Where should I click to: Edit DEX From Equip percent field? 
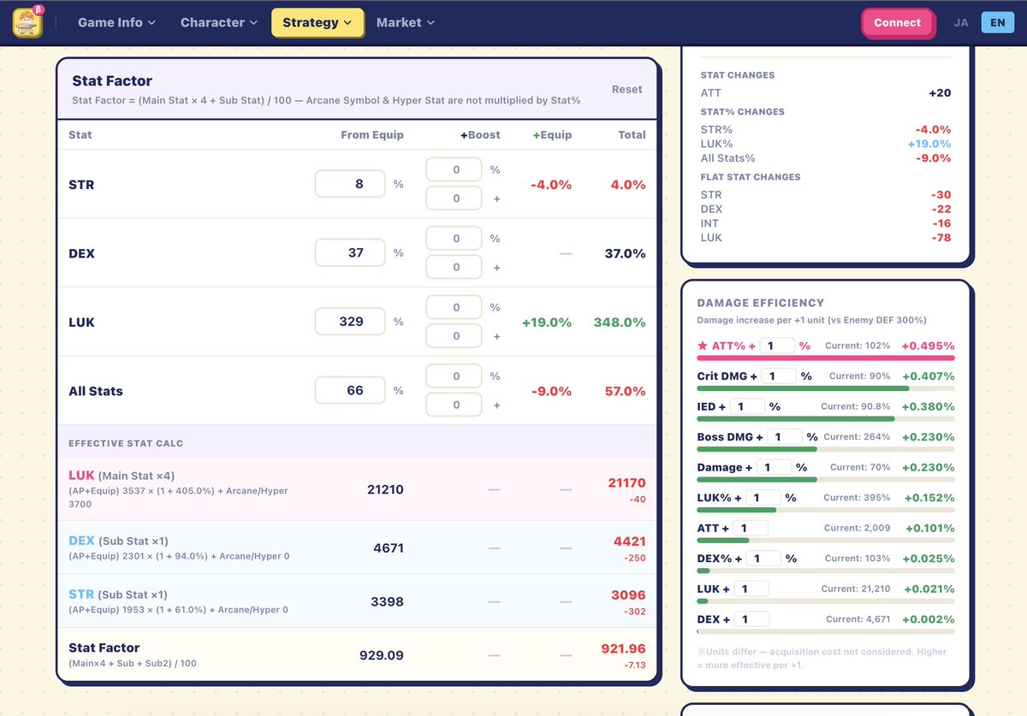tap(350, 252)
